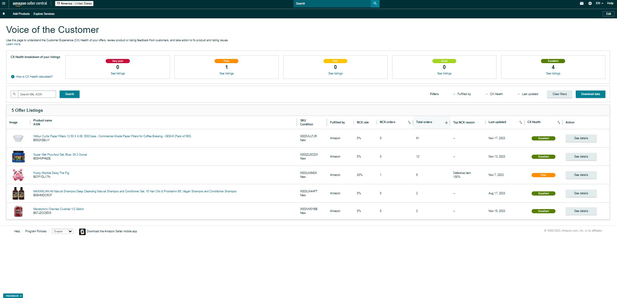The image size is (617, 298).
Task: Open the settings gear icon
Action: point(590,4)
